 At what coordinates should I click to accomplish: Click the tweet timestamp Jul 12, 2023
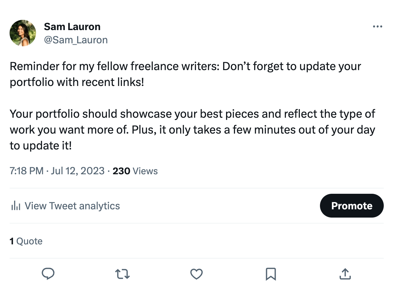78,171
